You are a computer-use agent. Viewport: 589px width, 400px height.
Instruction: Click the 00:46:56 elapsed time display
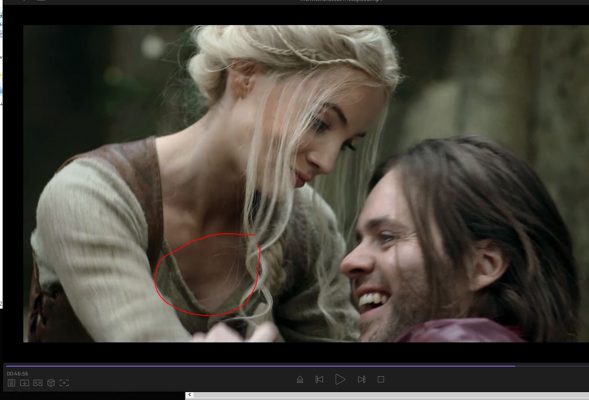[x=18, y=374]
